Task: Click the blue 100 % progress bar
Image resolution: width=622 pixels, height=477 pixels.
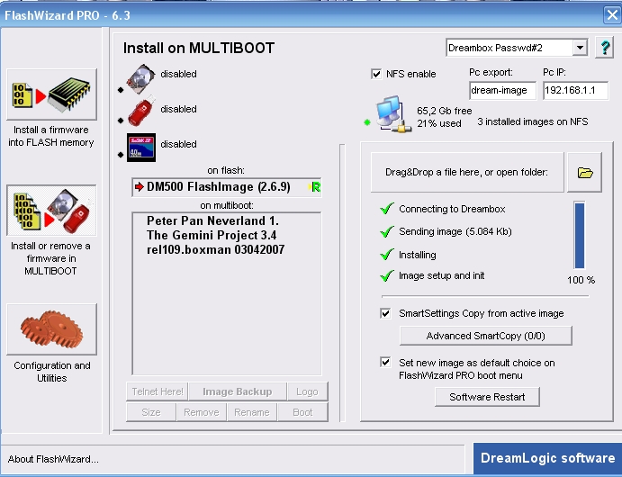Action: tap(580, 236)
